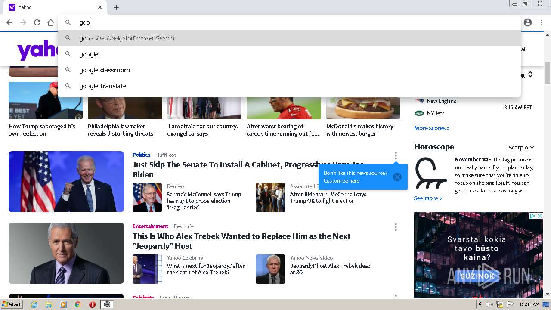The image size is (551, 310).
Task: Choose the 'google' search suggestion
Action: tap(289, 54)
